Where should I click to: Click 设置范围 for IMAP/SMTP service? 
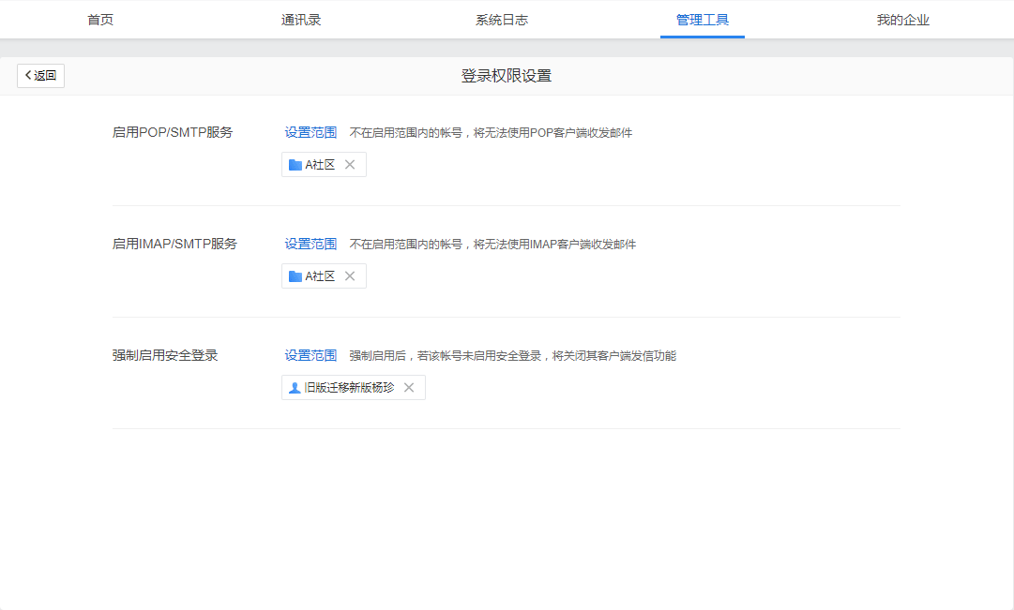click(310, 244)
